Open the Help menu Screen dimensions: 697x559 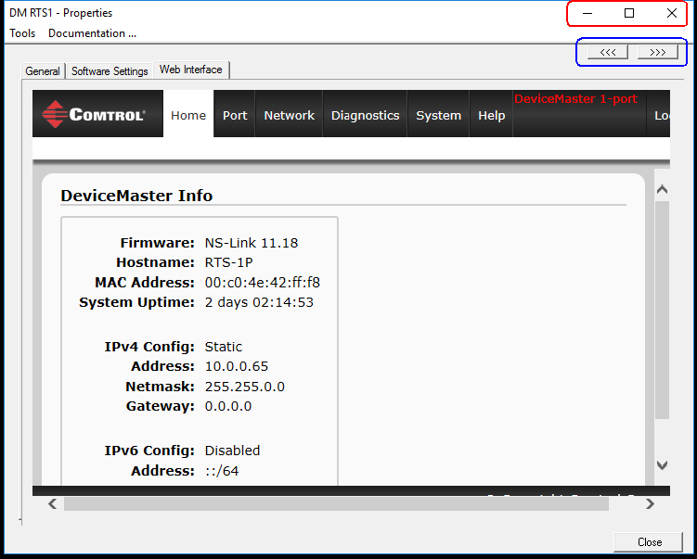tap(491, 115)
